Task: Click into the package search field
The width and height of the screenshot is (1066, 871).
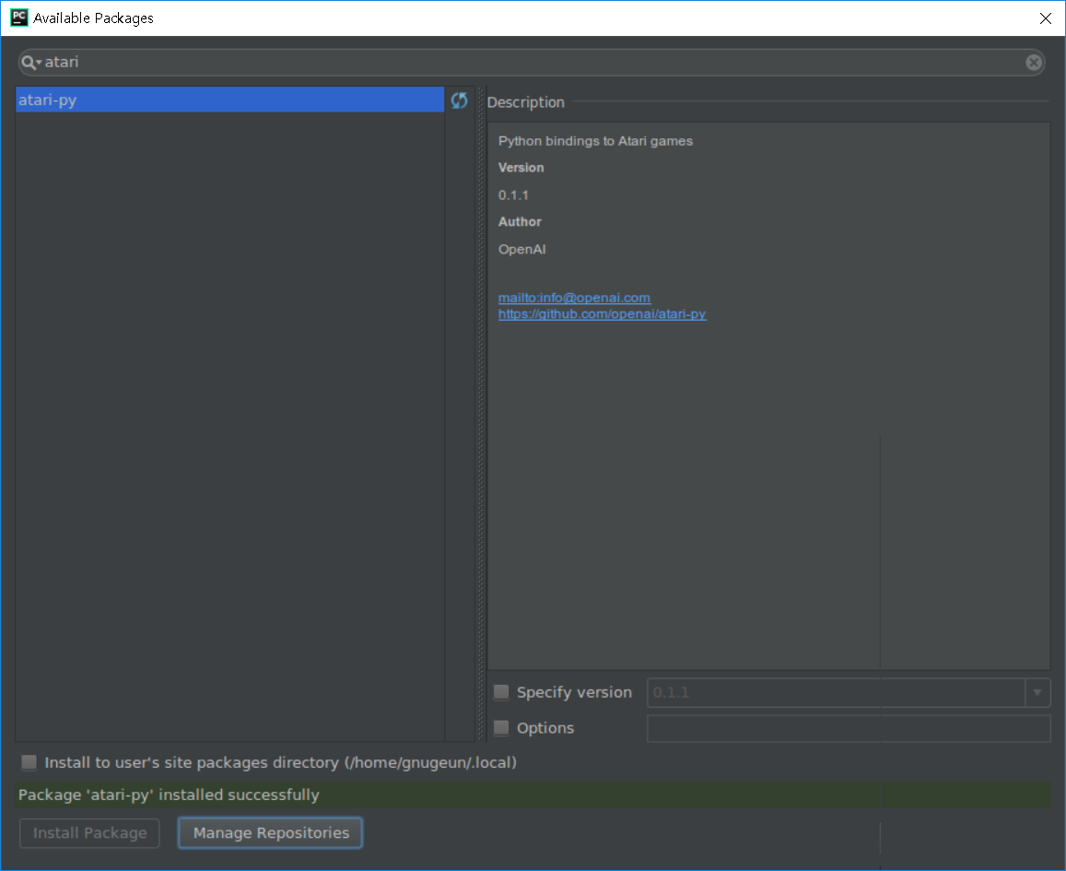Action: (531, 63)
